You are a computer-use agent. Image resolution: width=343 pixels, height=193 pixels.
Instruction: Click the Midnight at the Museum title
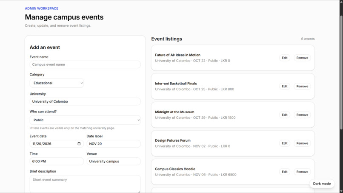(174, 112)
